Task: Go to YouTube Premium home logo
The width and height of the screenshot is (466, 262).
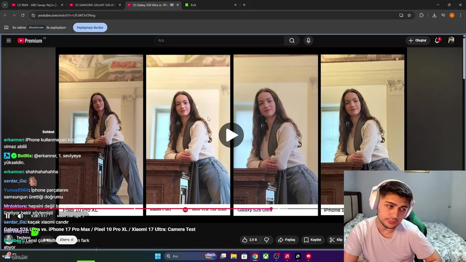Action: coord(30,40)
